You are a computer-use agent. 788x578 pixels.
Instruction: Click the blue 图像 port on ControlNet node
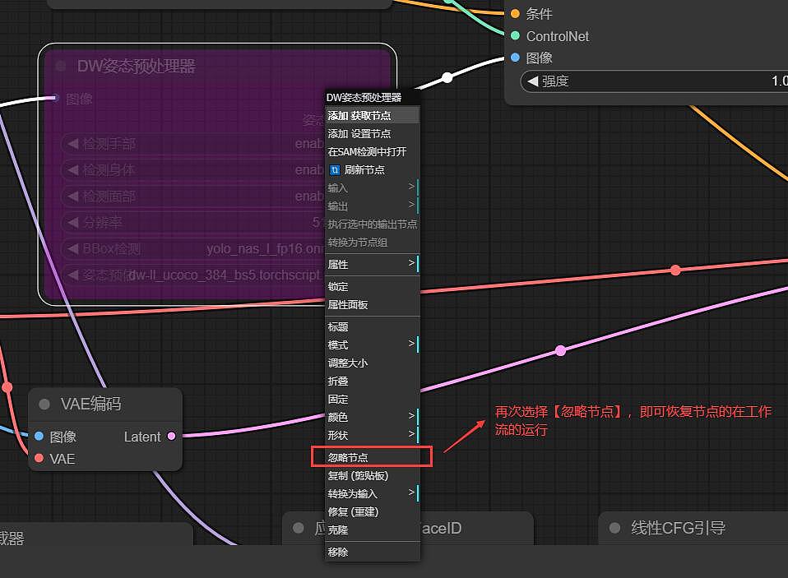[515, 58]
